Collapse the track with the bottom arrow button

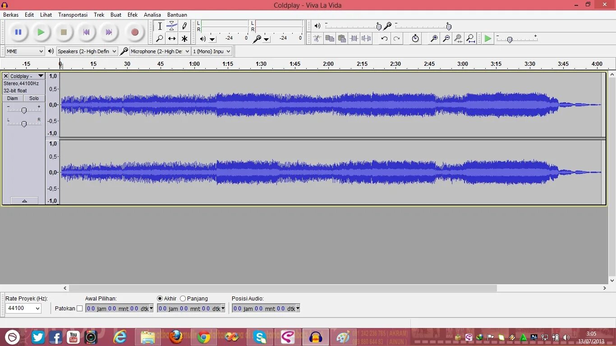click(24, 201)
